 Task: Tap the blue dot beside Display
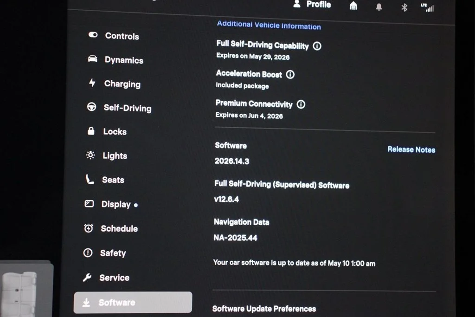click(136, 205)
